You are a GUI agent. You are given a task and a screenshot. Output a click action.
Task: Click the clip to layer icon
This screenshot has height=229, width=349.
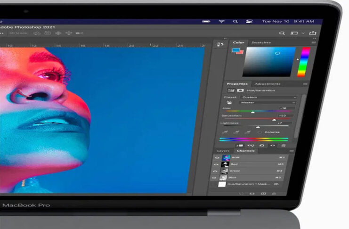[240, 146]
